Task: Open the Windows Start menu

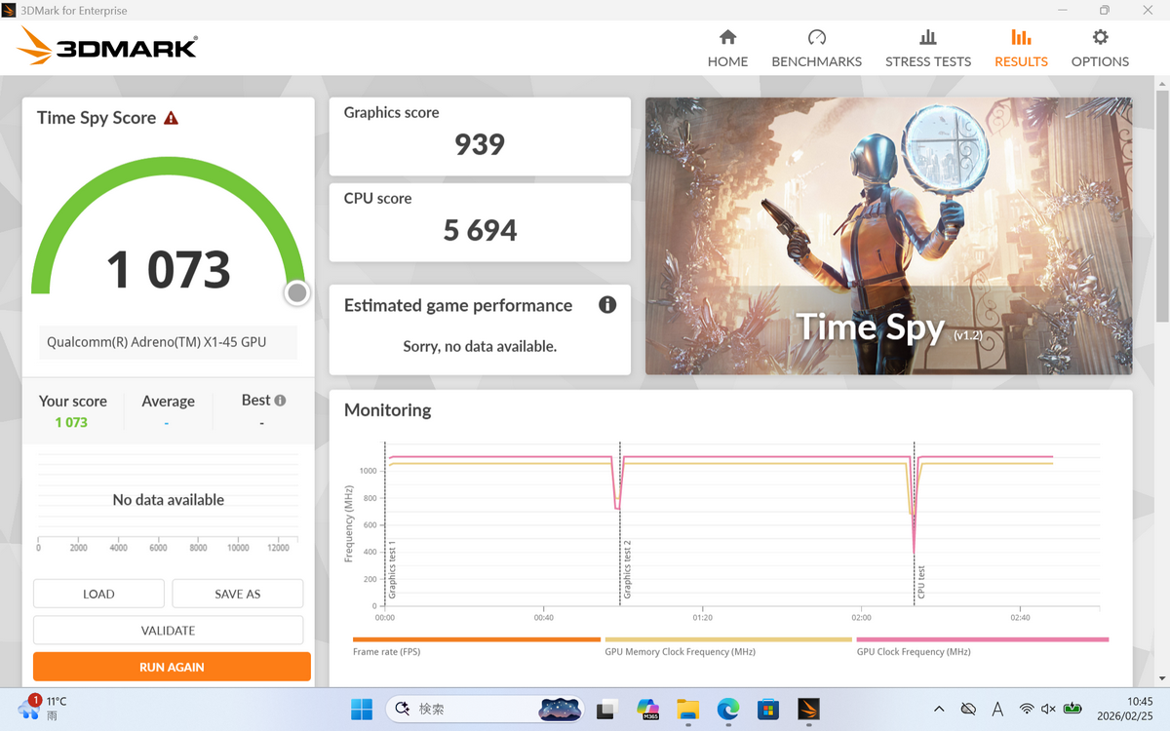Action: [361, 709]
